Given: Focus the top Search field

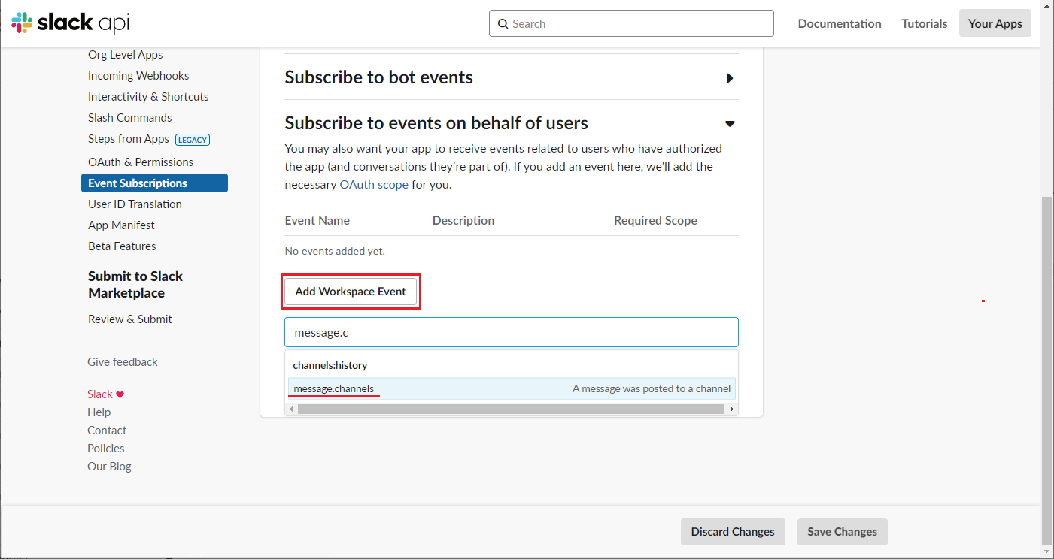Looking at the screenshot, I should click(631, 23).
